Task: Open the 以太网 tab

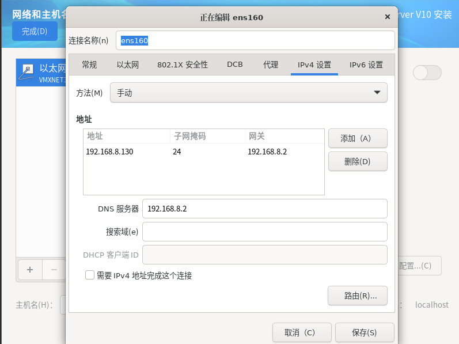Action: (128, 65)
